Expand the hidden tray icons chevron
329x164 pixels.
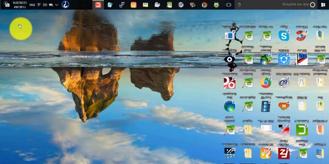pos(57,4)
